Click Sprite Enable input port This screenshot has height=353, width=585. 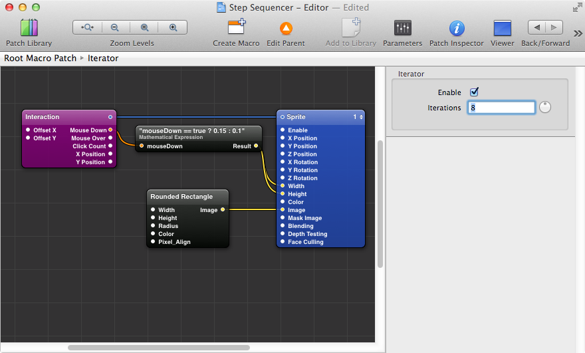point(283,130)
